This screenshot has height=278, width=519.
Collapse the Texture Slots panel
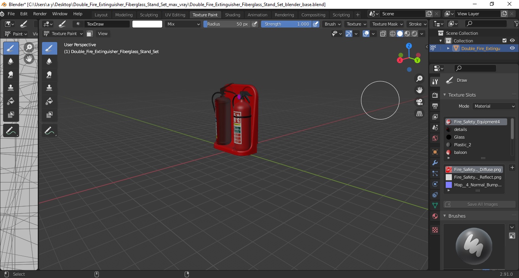coord(445,95)
